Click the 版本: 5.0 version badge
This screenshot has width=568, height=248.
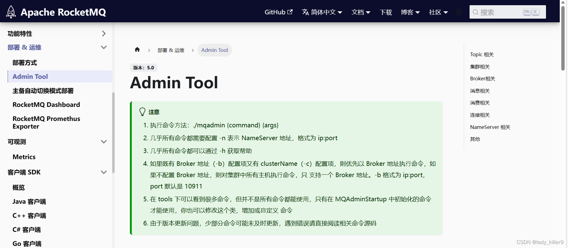click(144, 67)
